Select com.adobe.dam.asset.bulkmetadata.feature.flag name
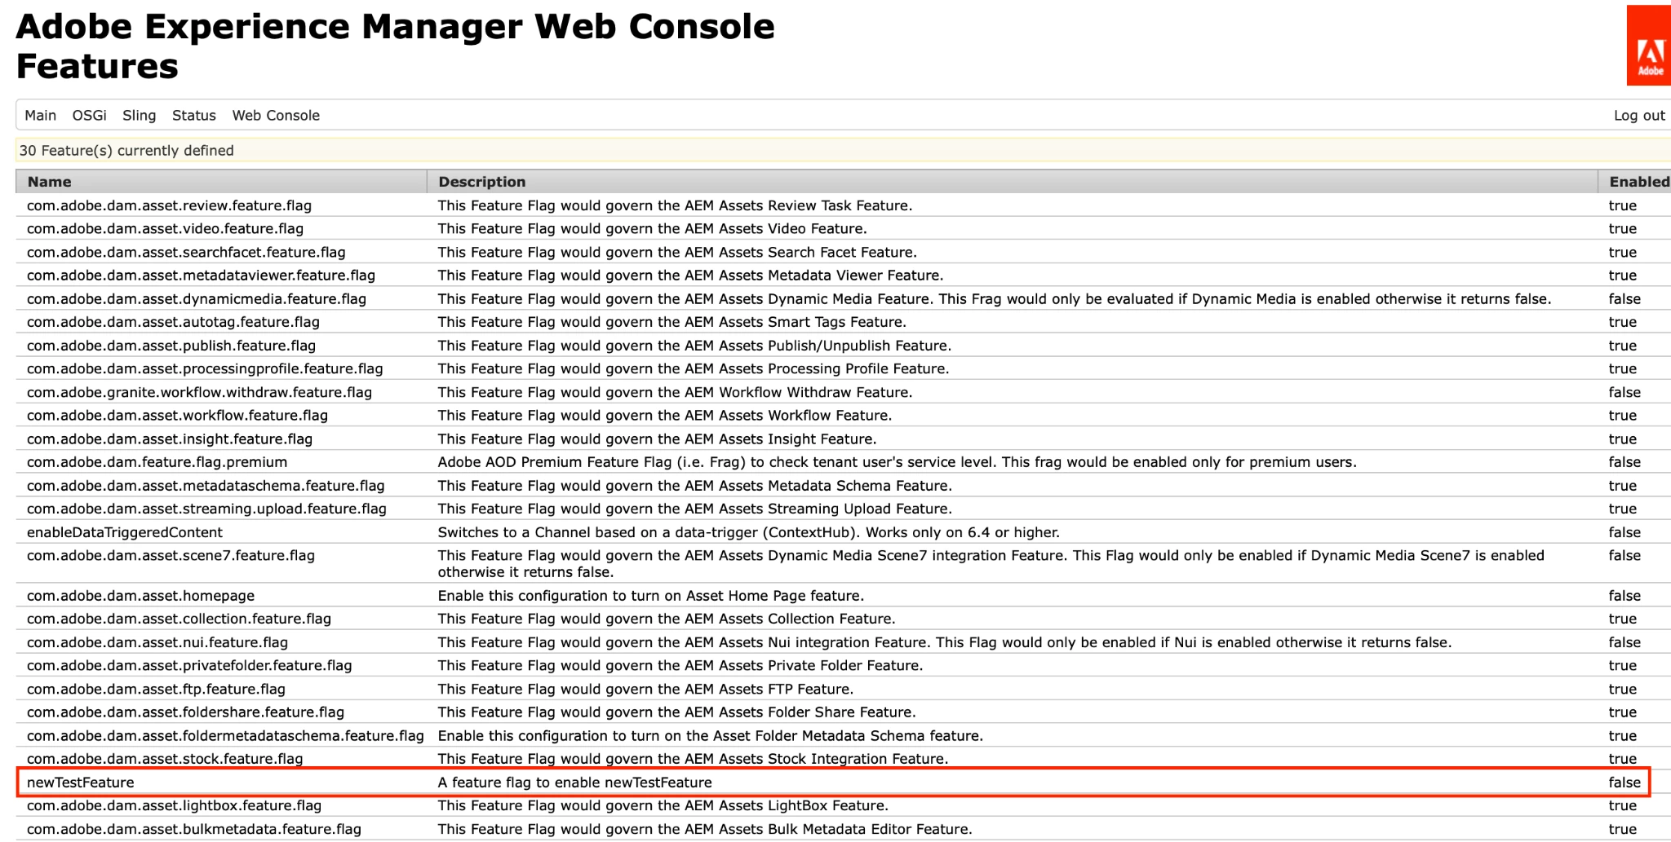Image resolution: width=1671 pixels, height=842 pixels. (x=193, y=829)
